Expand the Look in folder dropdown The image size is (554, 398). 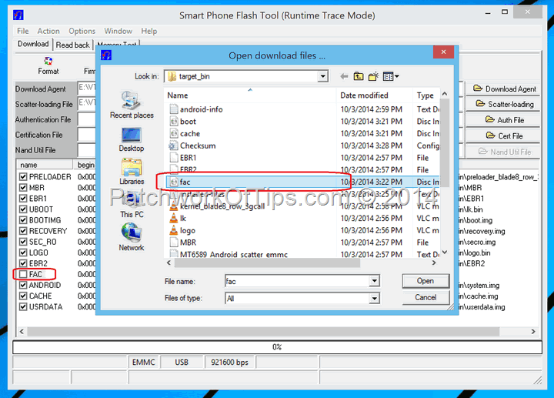[x=322, y=76]
